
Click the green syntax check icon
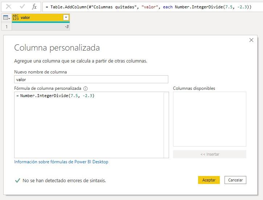17,180
